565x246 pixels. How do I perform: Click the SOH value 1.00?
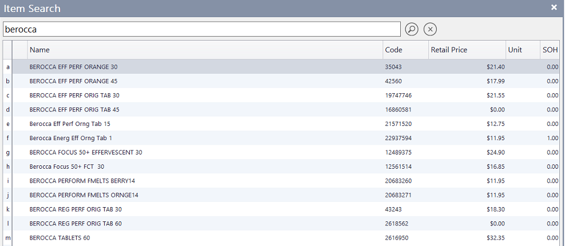pyautogui.click(x=553, y=138)
